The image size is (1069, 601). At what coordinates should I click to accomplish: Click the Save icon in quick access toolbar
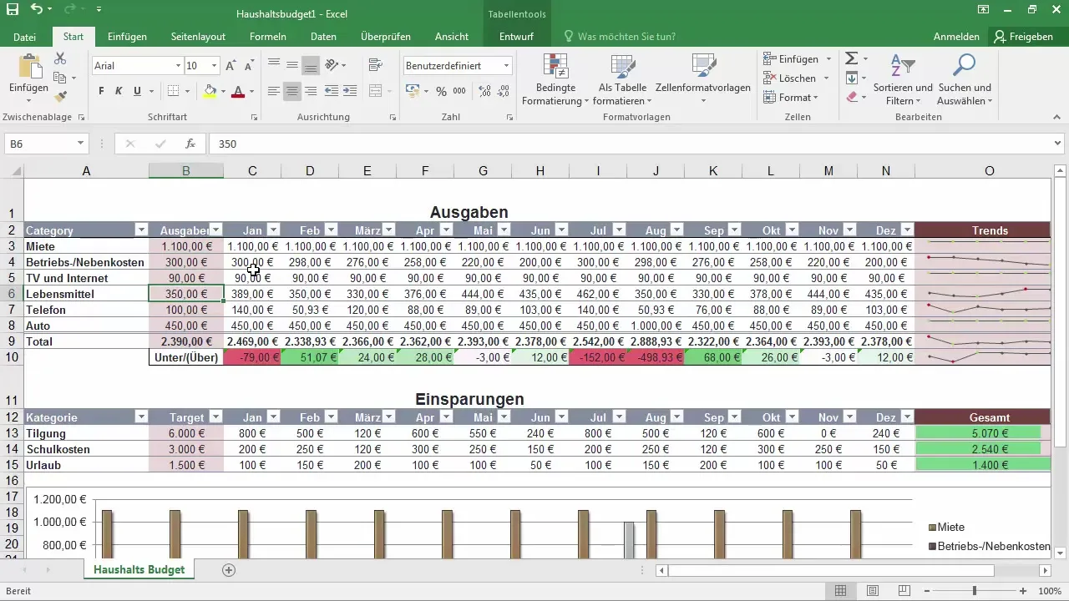pyautogui.click(x=13, y=10)
